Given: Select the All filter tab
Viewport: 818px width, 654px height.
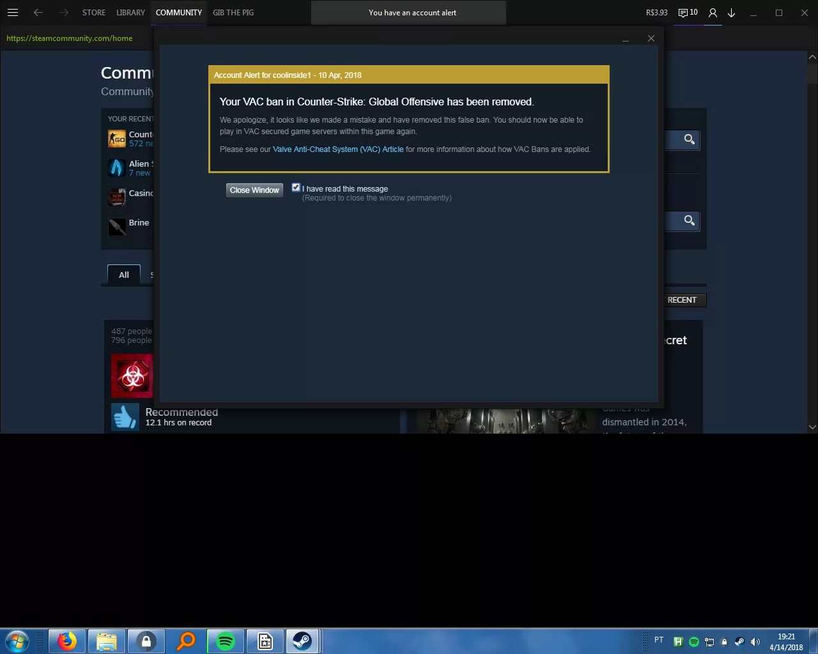Looking at the screenshot, I should click(124, 275).
